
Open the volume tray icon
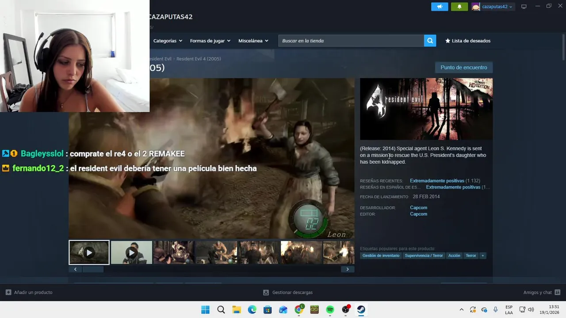point(531,310)
